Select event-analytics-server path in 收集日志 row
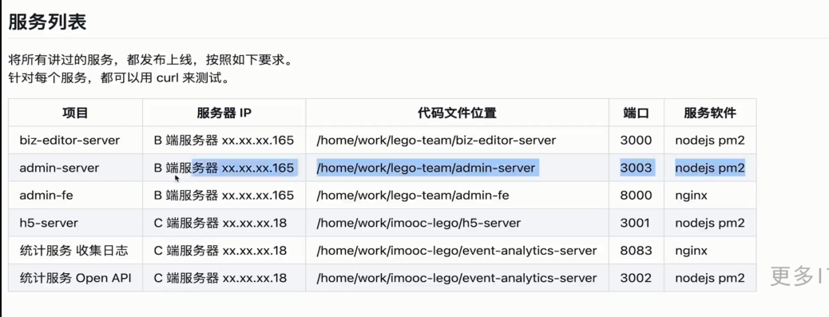This screenshot has height=317, width=829. pos(456,251)
